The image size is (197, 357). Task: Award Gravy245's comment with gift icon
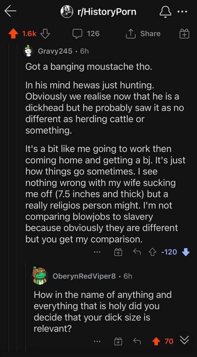click(x=118, y=252)
